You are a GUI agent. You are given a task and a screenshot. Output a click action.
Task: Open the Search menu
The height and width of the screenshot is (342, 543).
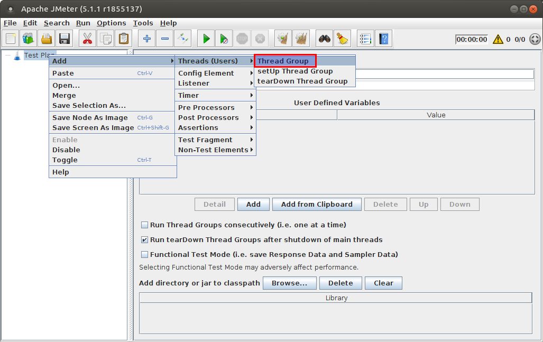coord(57,23)
